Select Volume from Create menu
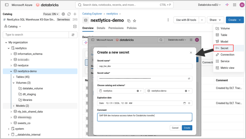The image size is (246, 139). point(228,28)
